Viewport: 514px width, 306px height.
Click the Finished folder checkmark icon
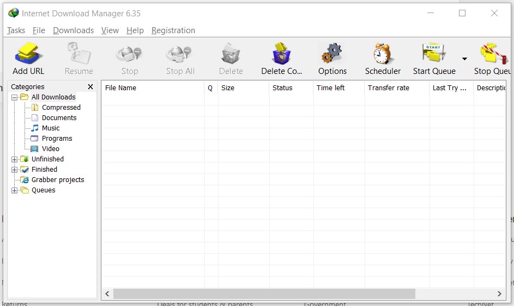(x=25, y=170)
